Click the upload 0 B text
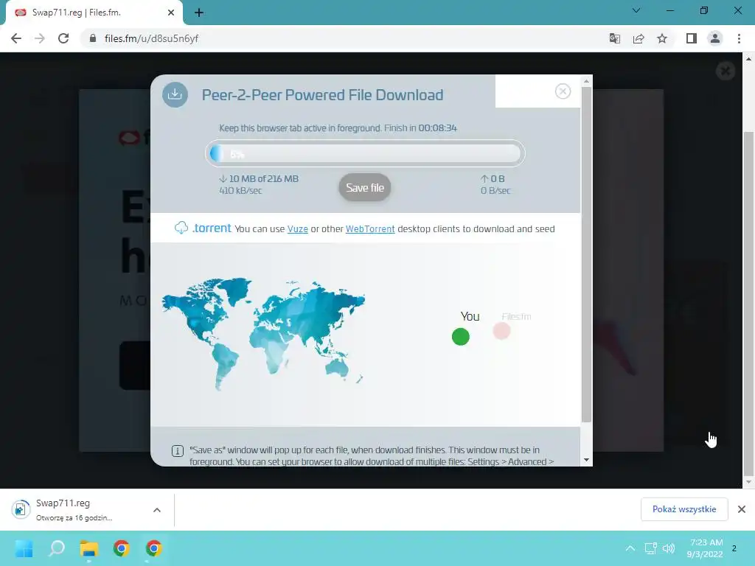Screen dimensions: 755x566 (498, 178)
